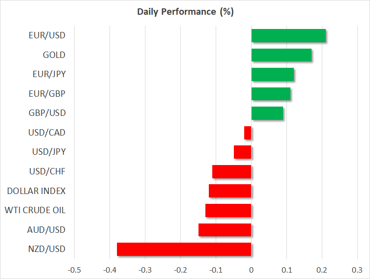Click the DOLLAR INDEX label text
Screen dimensions: 370x279
click(36, 191)
